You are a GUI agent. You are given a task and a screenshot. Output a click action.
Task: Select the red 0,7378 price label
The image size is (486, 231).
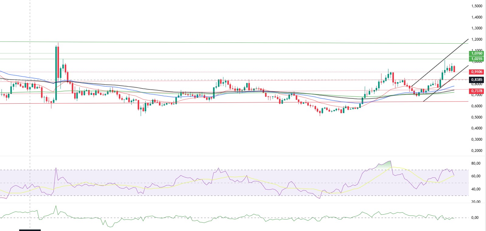[x=477, y=91]
